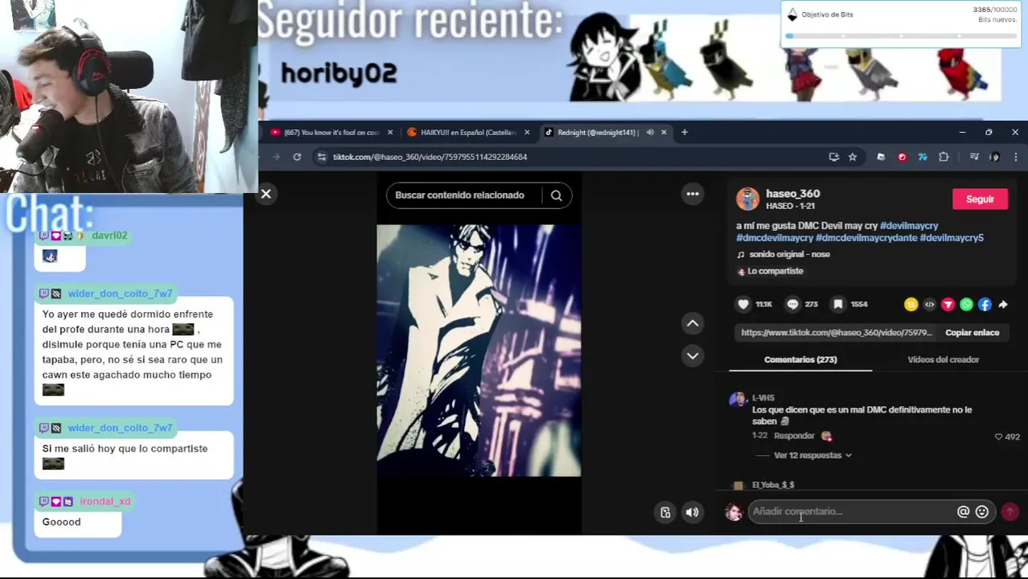
Task: Mute the video with speaker icon
Action: tap(692, 512)
